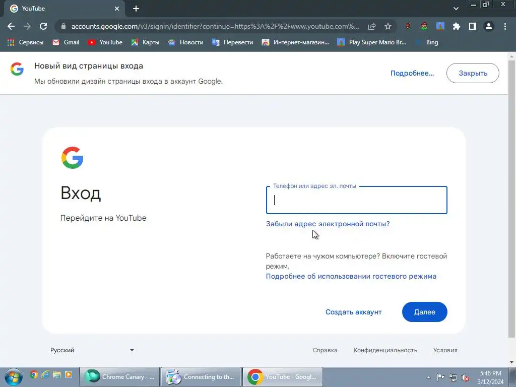Click the padlock site info icon
The image size is (516, 387).
63,26
